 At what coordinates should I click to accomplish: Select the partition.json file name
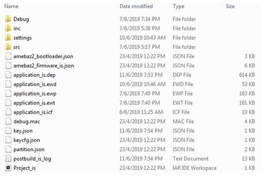coord(29,150)
